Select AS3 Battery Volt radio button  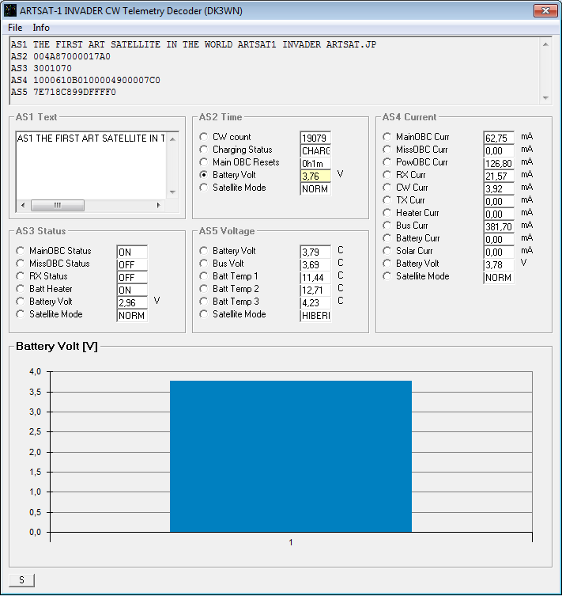[20, 302]
